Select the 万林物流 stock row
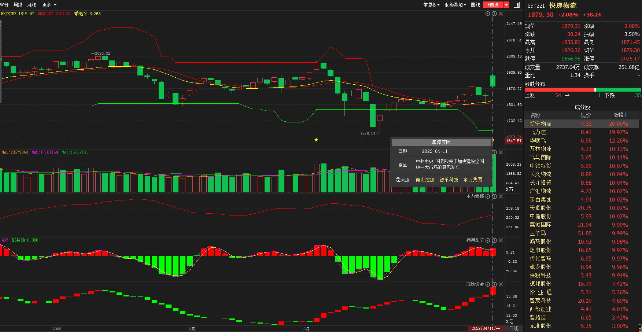This screenshot has height=332, width=642. [x=582, y=149]
